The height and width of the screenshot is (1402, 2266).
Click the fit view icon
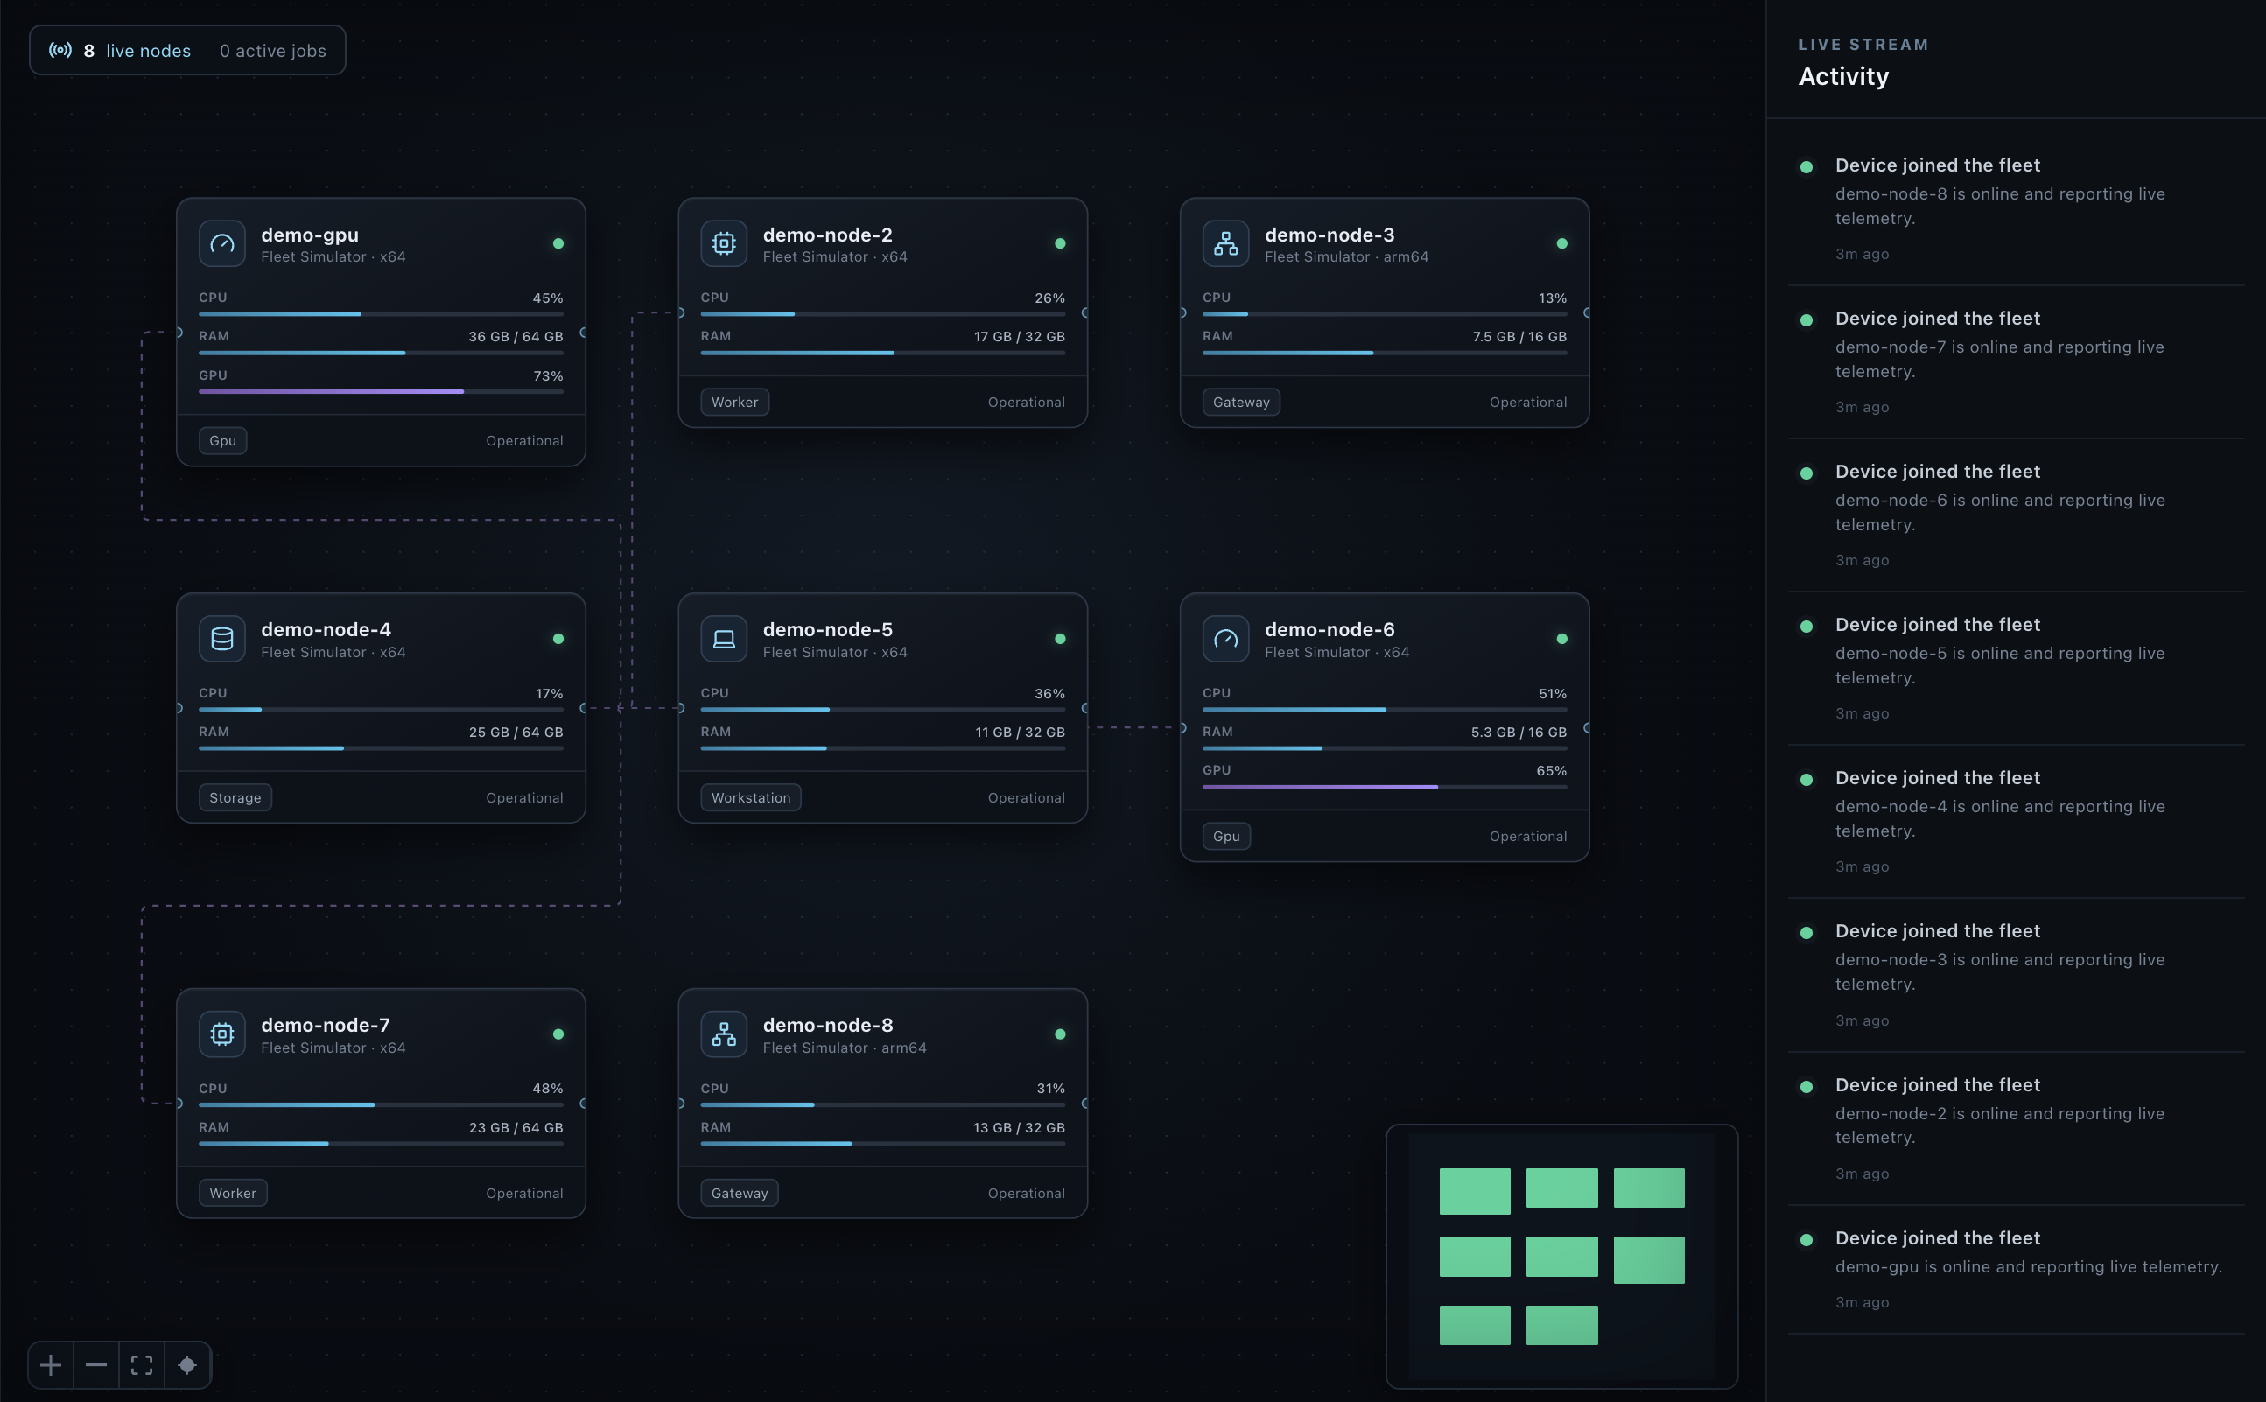142,1365
